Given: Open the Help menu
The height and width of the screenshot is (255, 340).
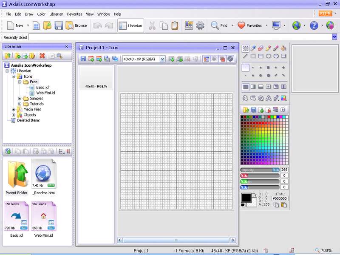Looking at the screenshot, I should (x=117, y=14).
